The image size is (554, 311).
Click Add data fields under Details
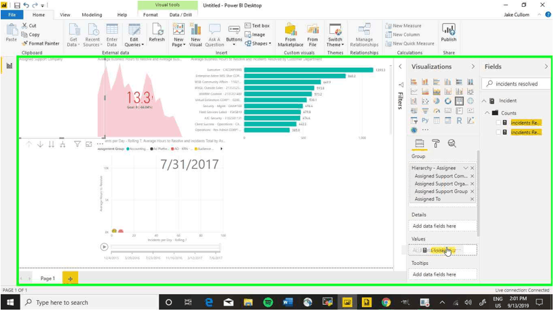coord(443,226)
